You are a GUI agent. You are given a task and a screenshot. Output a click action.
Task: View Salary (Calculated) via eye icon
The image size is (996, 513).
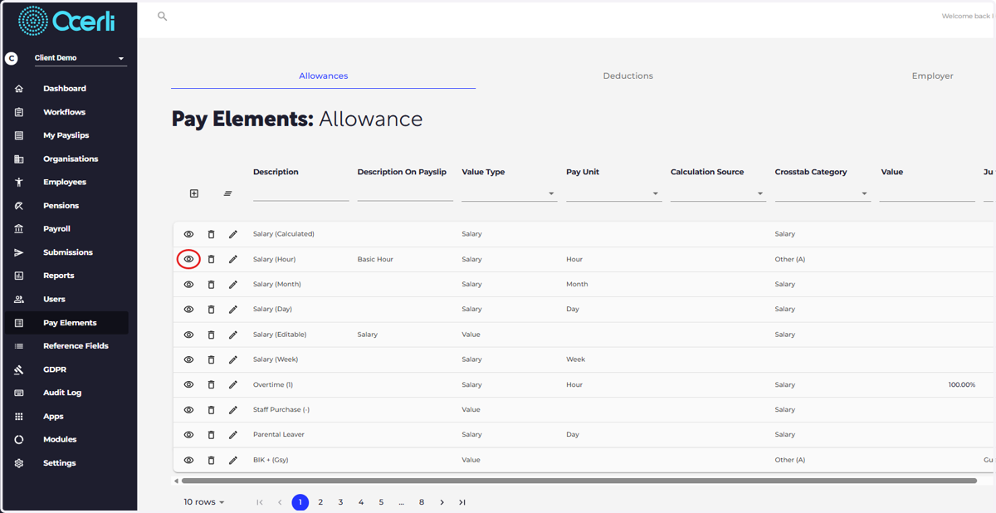pos(188,234)
